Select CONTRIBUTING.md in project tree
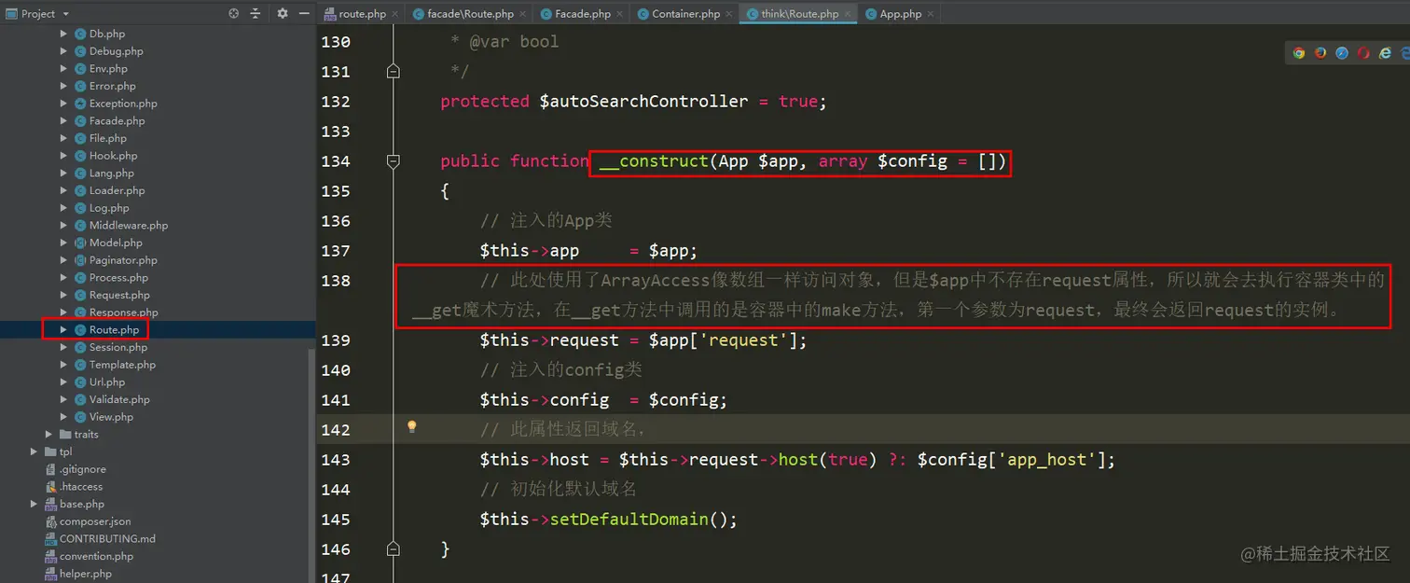1410x583 pixels. (106, 538)
